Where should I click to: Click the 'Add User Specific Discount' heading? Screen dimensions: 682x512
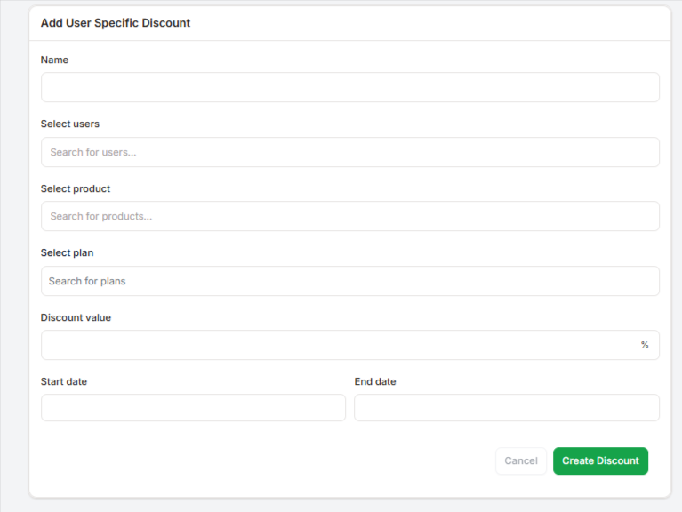[x=116, y=23]
